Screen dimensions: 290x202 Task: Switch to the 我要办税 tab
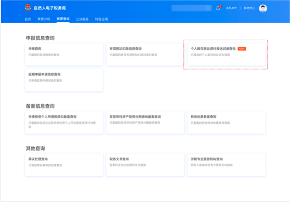tap(44, 19)
